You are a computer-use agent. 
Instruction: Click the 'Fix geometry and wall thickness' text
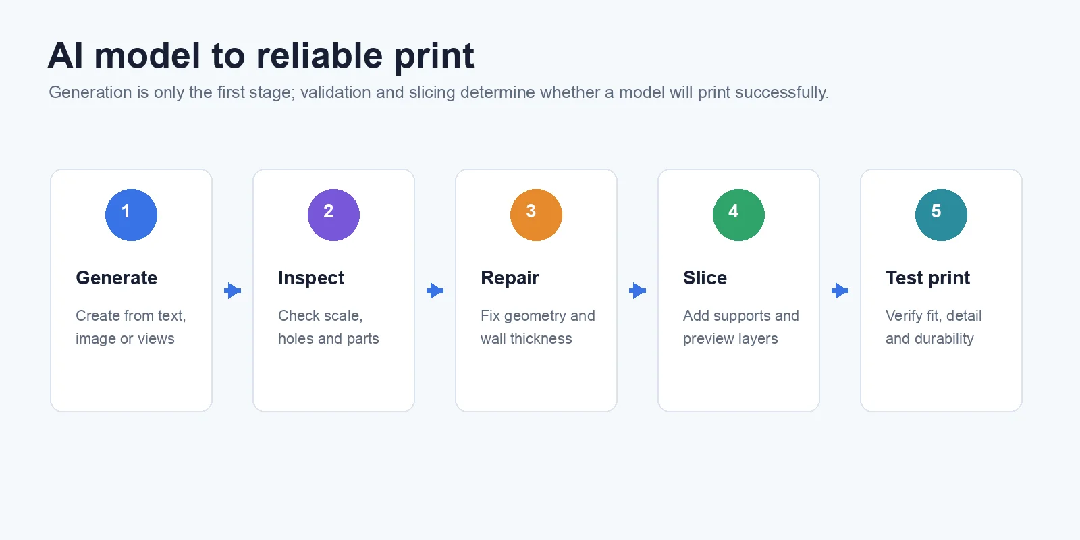pyautogui.click(x=538, y=327)
